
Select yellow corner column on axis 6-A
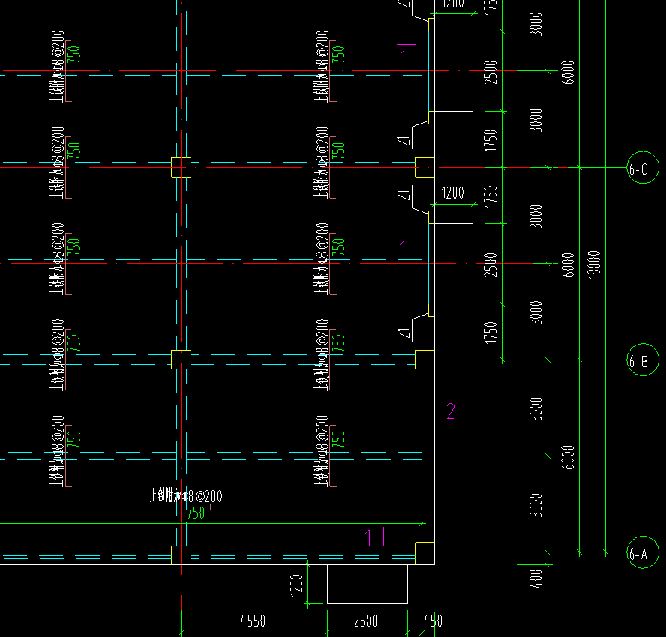click(424, 553)
